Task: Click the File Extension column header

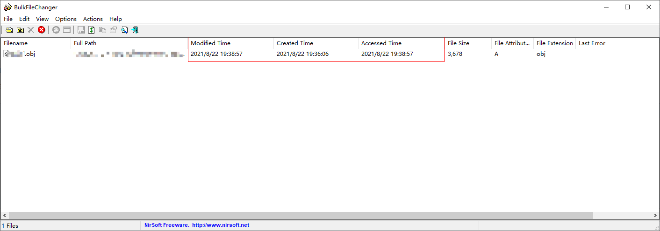Action: click(x=554, y=43)
